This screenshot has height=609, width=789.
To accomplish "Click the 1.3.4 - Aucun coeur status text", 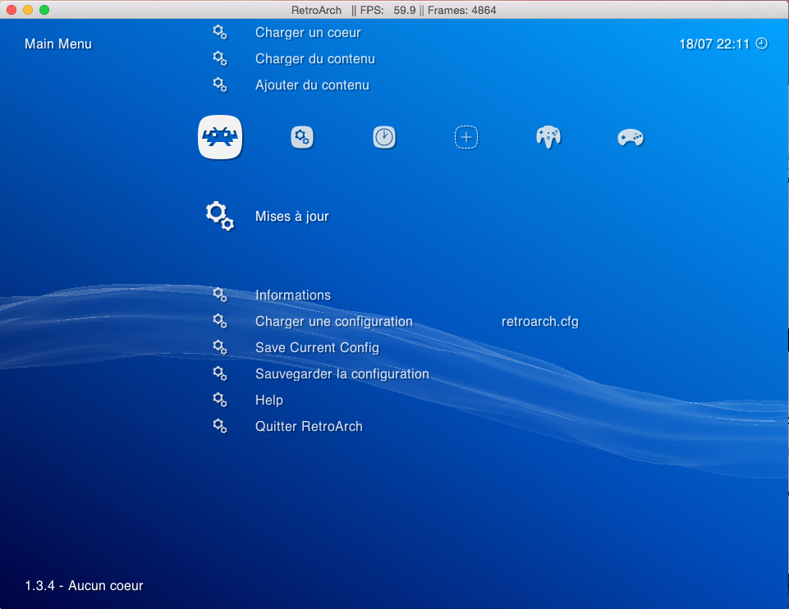I will pos(84,585).
